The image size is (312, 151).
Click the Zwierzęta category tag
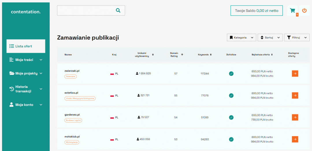[70, 77]
